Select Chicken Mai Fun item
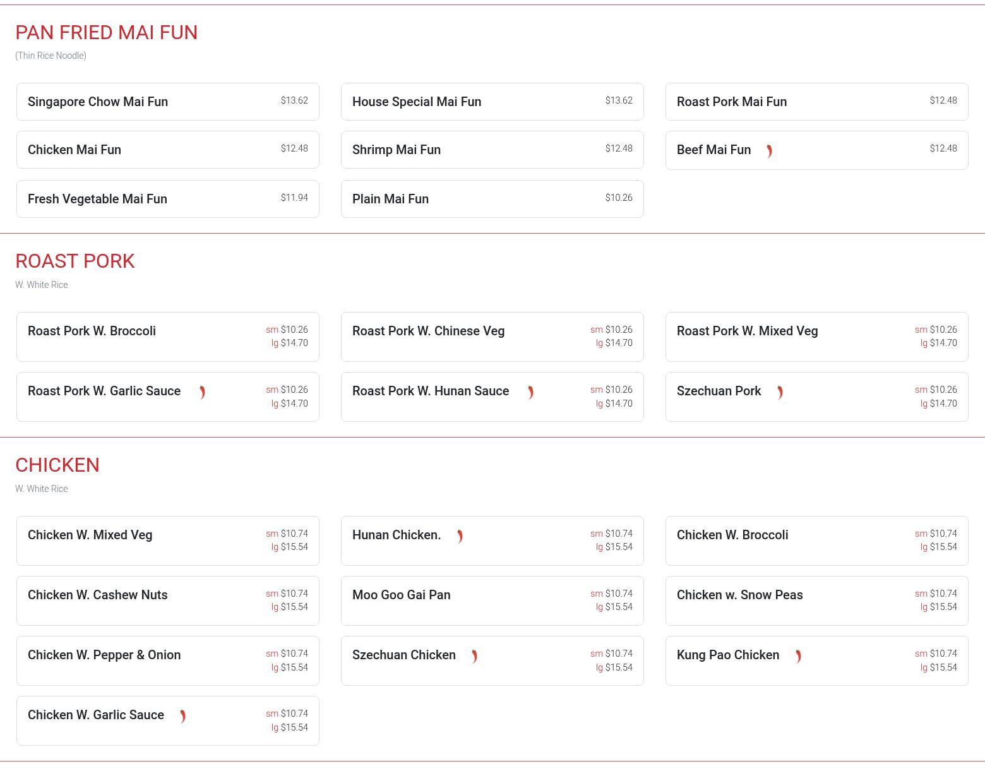Image resolution: width=985 pixels, height=771 pixels. pyautogui.click(x=168, y=150)
